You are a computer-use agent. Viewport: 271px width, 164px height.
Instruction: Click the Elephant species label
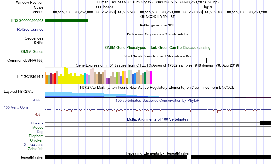tap(36, 136)
